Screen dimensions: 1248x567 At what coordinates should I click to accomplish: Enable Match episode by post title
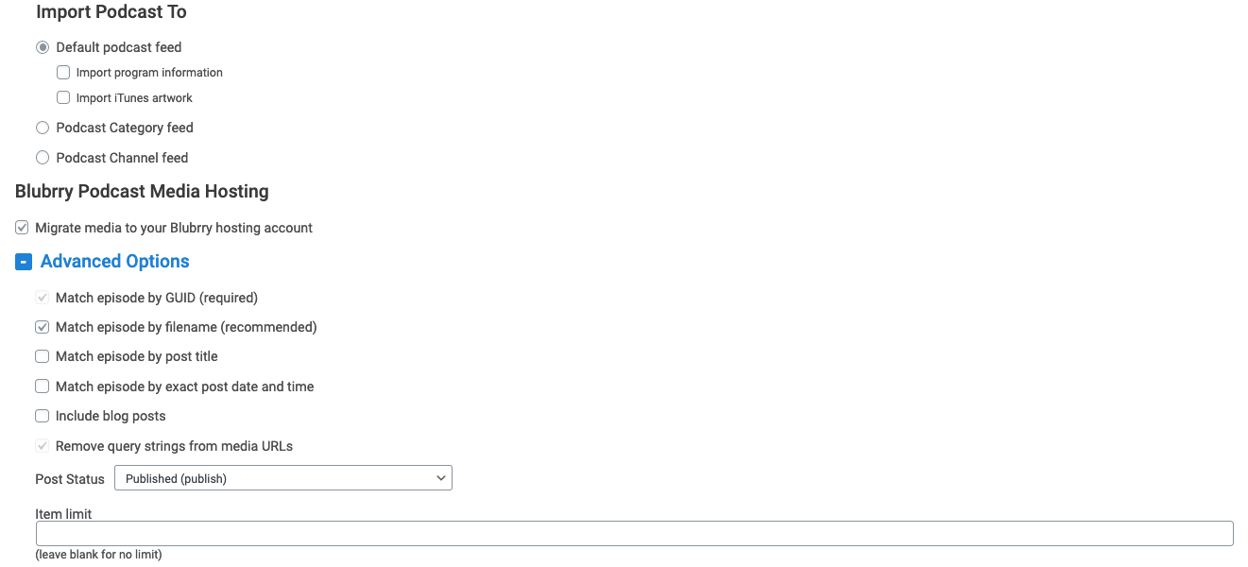[x=42, y=356]
